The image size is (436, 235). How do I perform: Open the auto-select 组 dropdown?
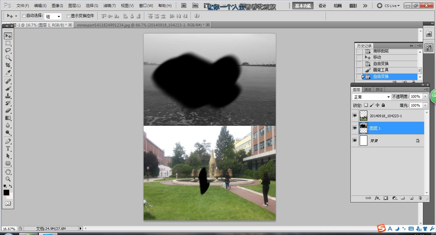coord(53,17)
